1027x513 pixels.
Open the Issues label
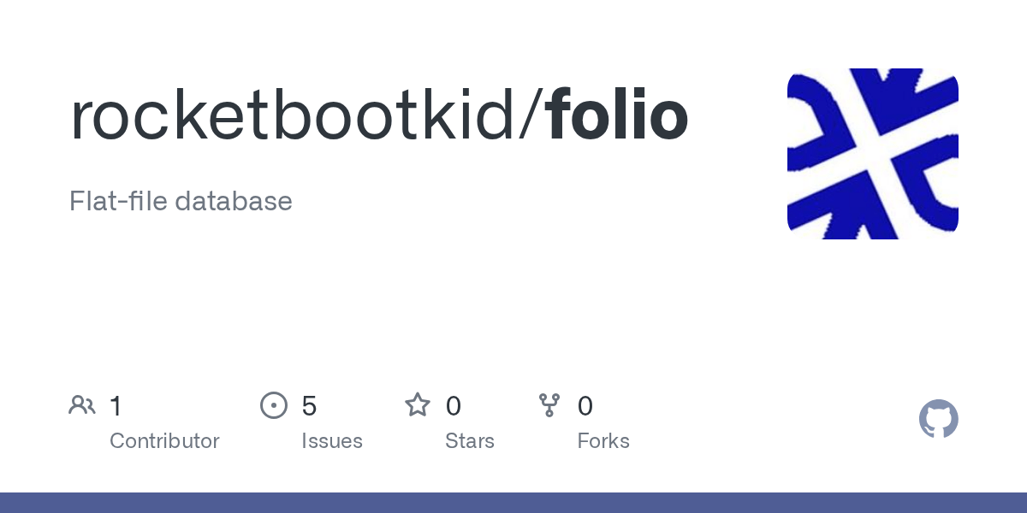(332, 441)
